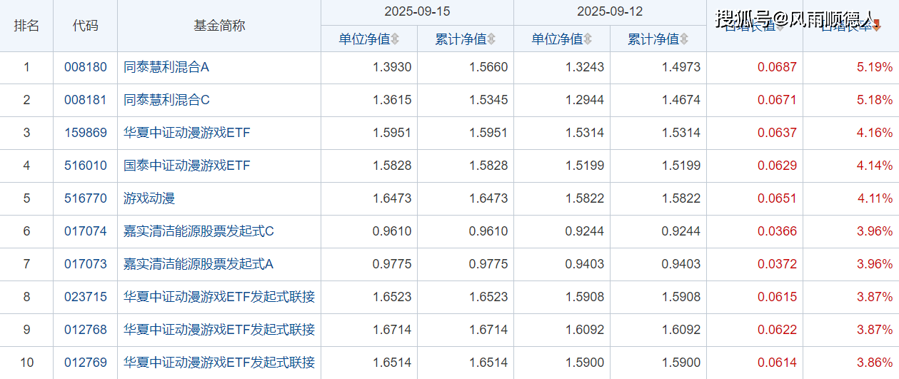Open the 游戏动漫 fund link
Image resolution: width=899 pixels, height=379 pixels.
149,199
